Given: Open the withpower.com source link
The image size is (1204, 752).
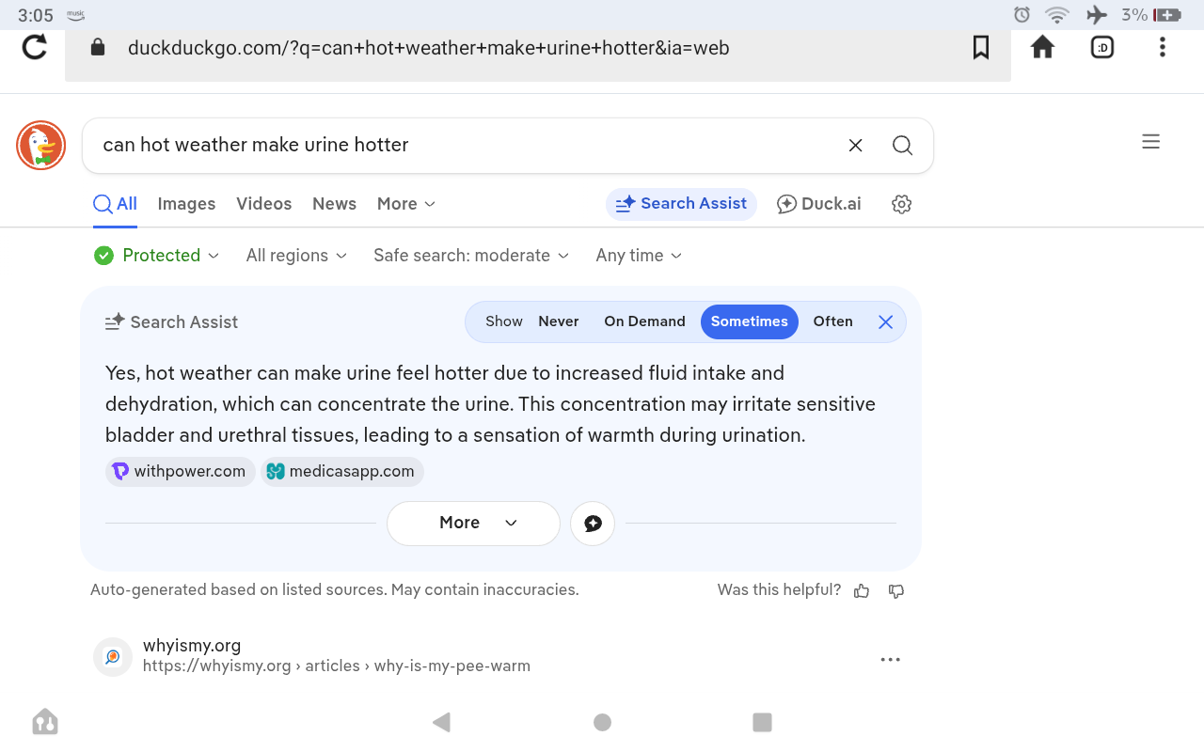Looking at the screenshot, I should coord(180,472).
